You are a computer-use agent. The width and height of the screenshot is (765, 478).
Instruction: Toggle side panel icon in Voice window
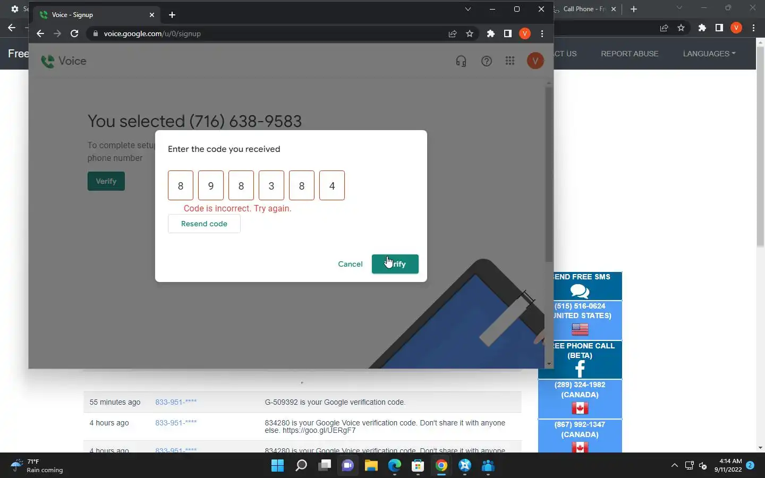[508, 33]
